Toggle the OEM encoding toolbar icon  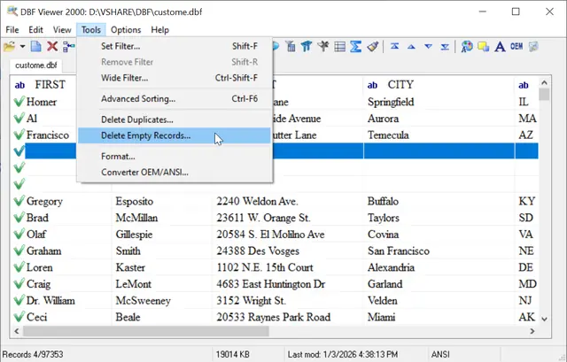click(517, 46)
